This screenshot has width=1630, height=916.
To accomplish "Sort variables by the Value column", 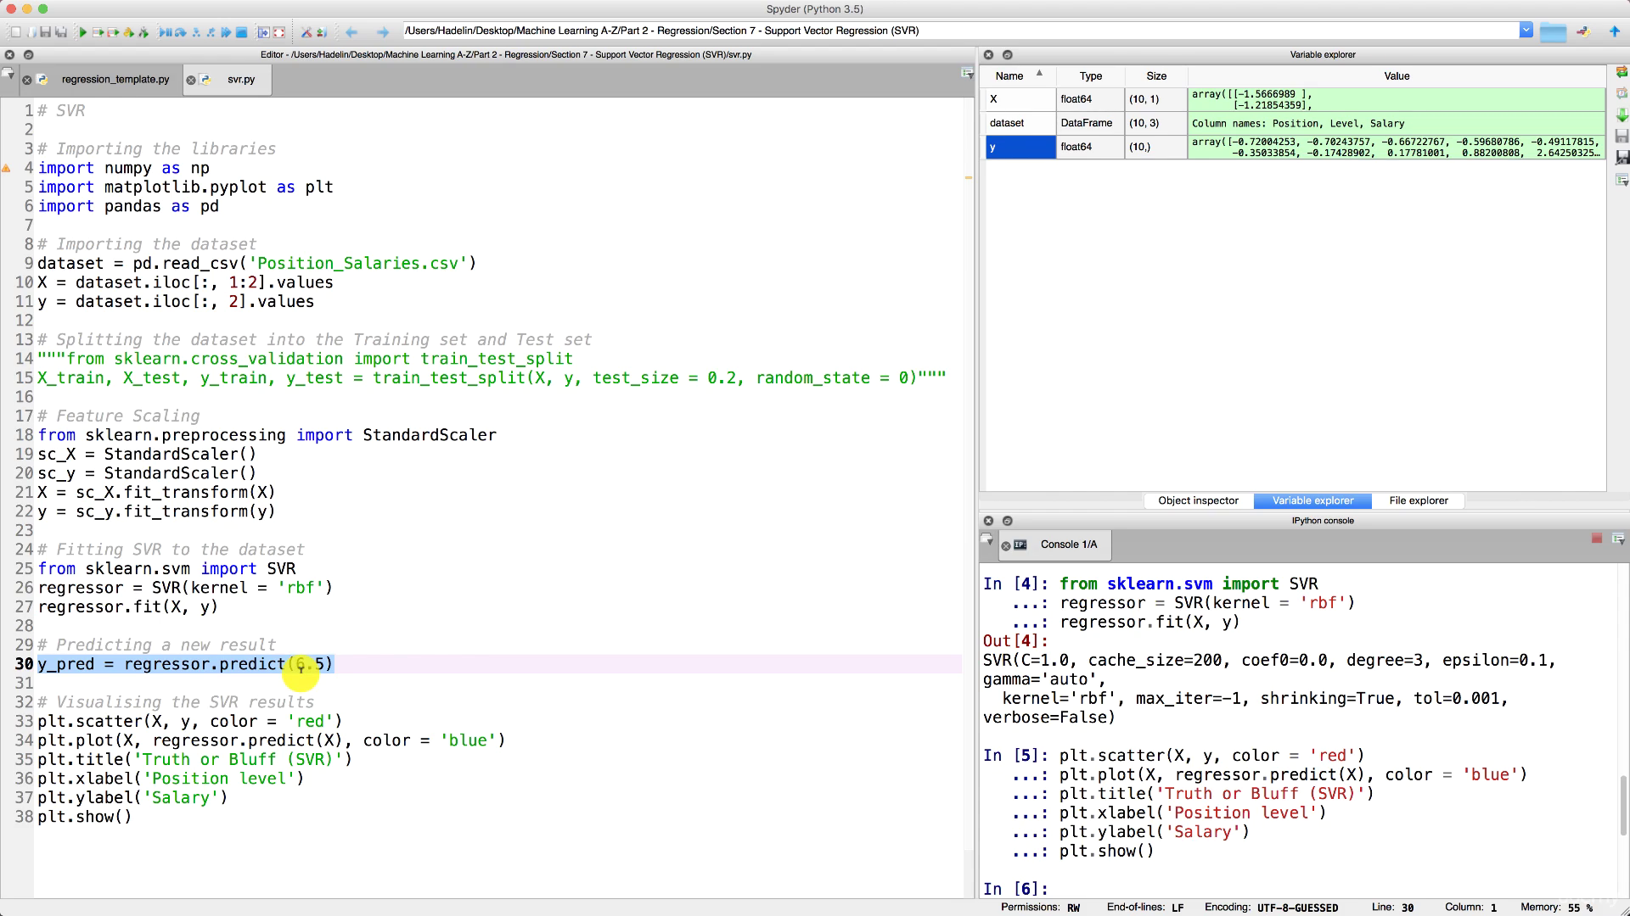I will [1397, 75].
